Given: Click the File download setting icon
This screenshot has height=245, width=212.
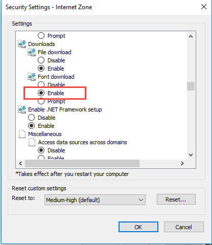Looking at the screenshot, I should (x=32, y=52).
